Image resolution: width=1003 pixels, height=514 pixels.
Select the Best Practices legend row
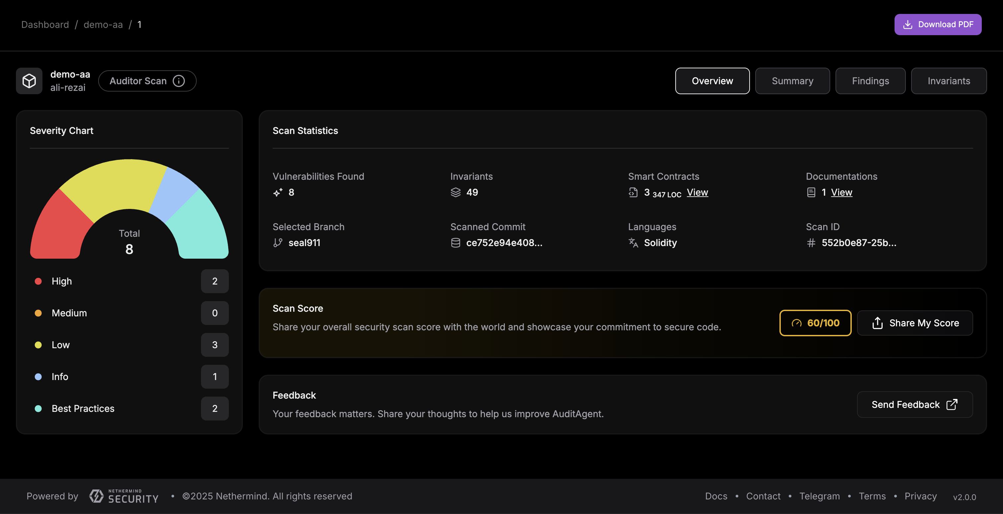coord(83,409)
